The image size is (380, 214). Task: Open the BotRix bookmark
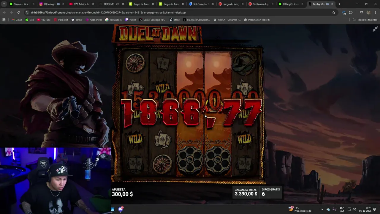point(77,20)
